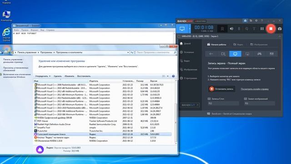Select game recording gamepad icon
The height and width of the screenshot is (164, 291).
tap(259, 54)
